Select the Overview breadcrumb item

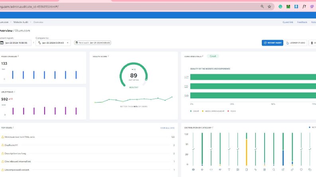pyautogui.click(x=38, y=22)
